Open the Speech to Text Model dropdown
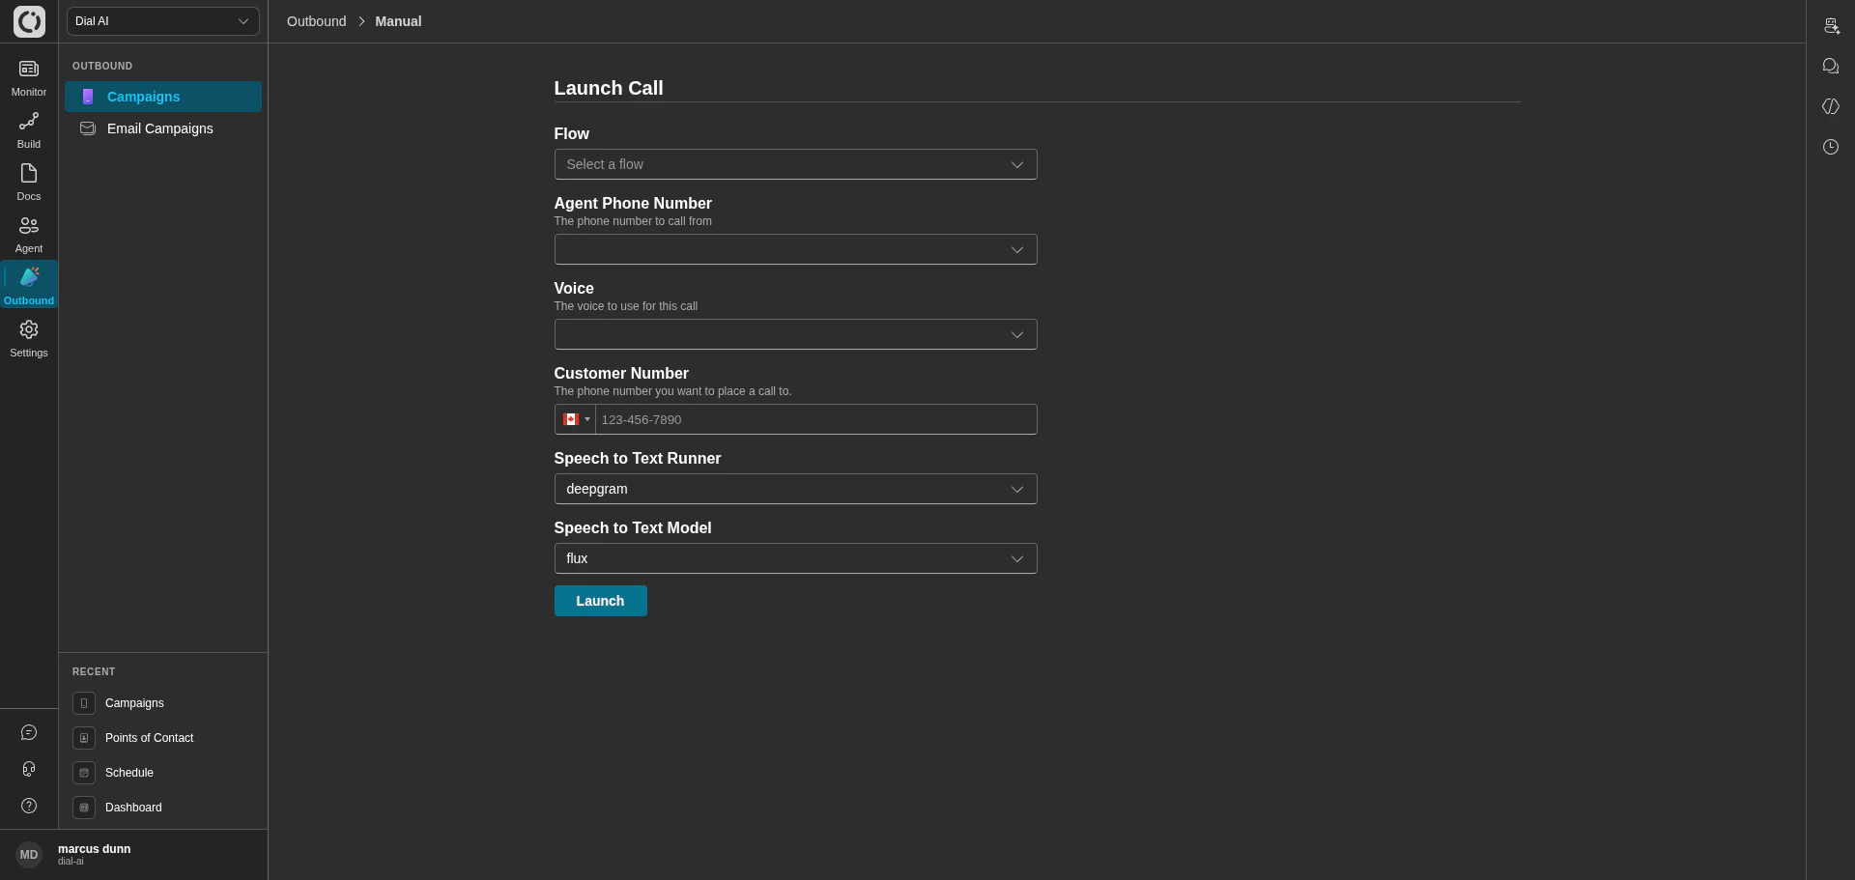This screenshot has height=880, width=1855. [x=795, y=558]
